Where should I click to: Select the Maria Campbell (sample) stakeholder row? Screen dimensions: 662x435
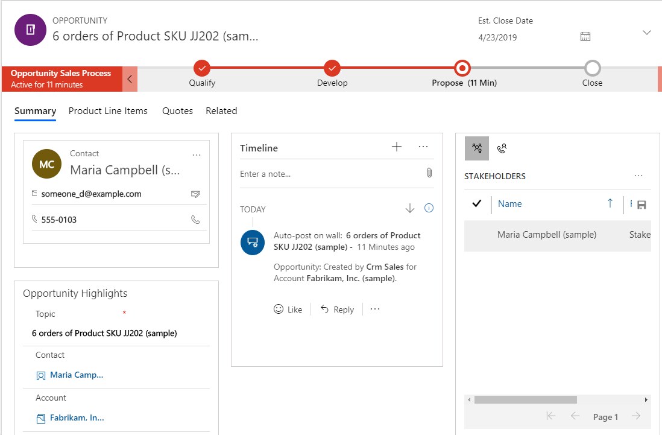click(x=557, y=235)
